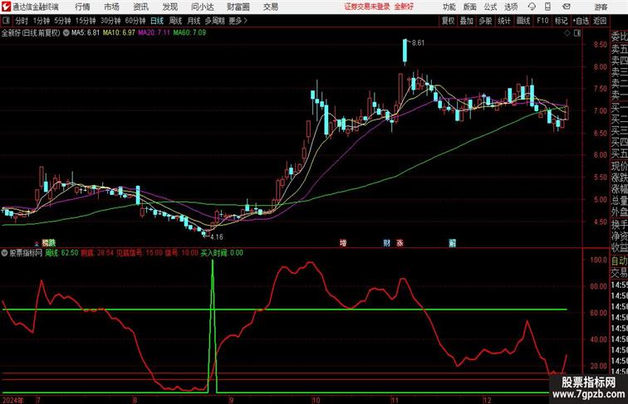Open the 发现 menu
628x404 pixels.
point(170,7)
